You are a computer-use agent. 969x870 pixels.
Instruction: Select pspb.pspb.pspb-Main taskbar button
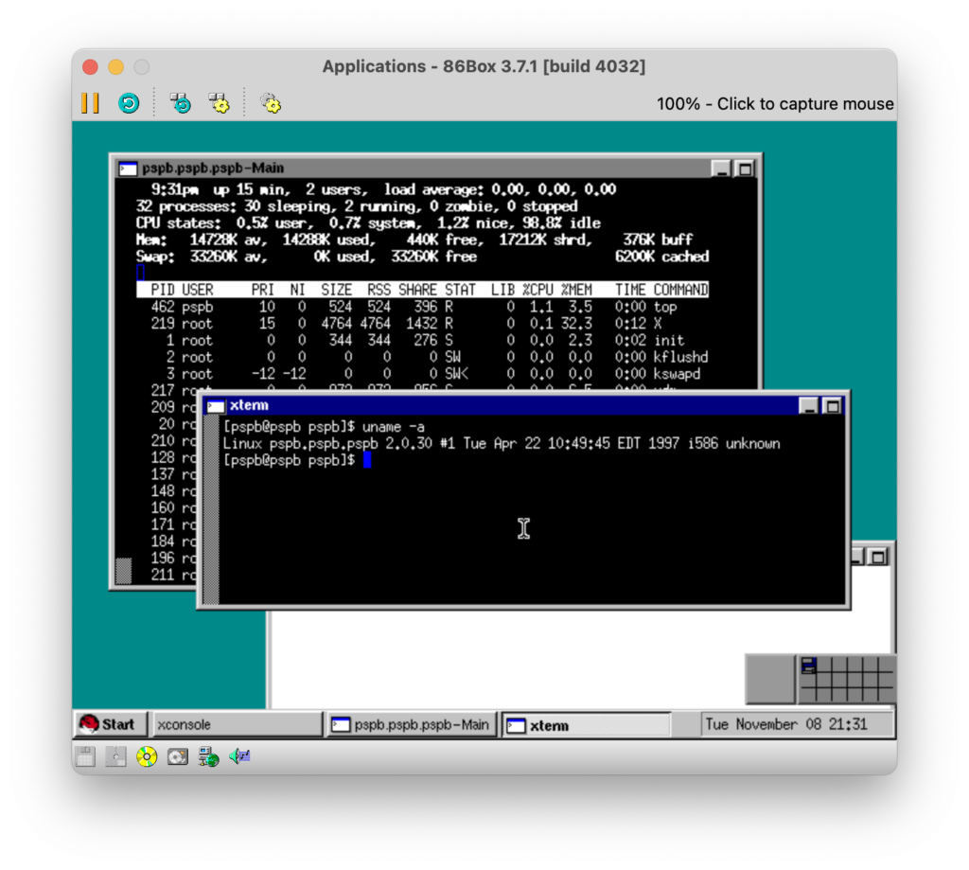[x=411, y=724]
